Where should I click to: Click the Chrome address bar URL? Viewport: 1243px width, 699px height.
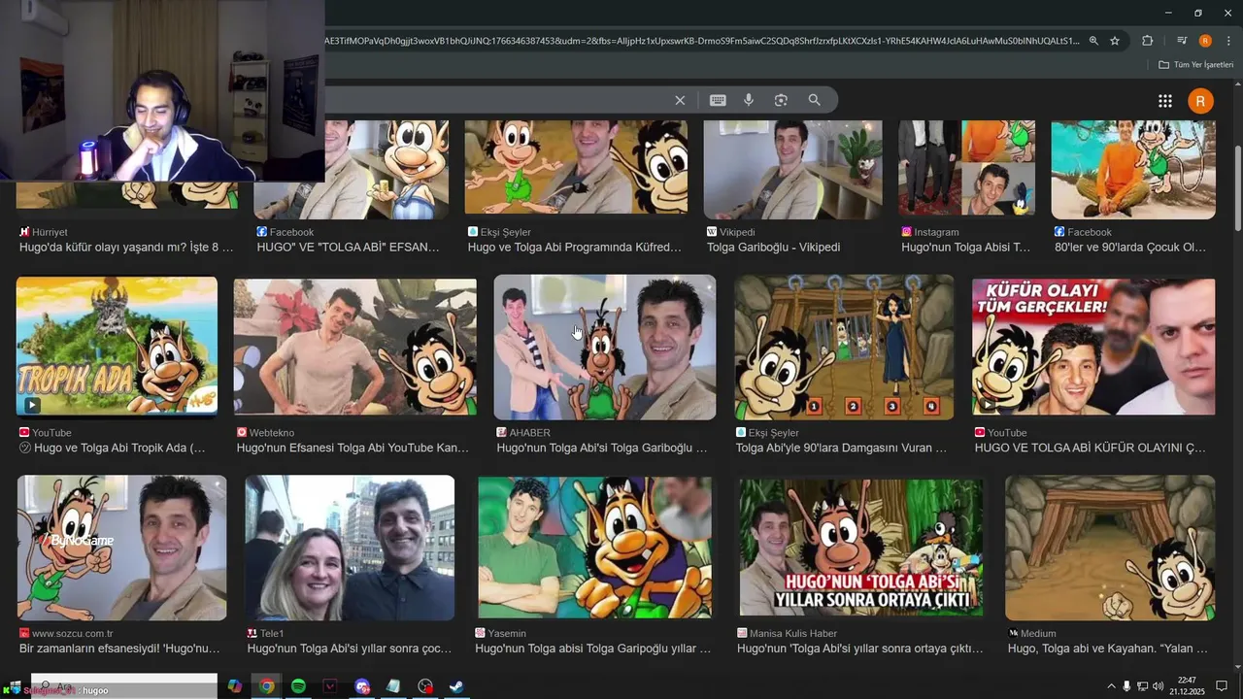(x=701, y=41)
